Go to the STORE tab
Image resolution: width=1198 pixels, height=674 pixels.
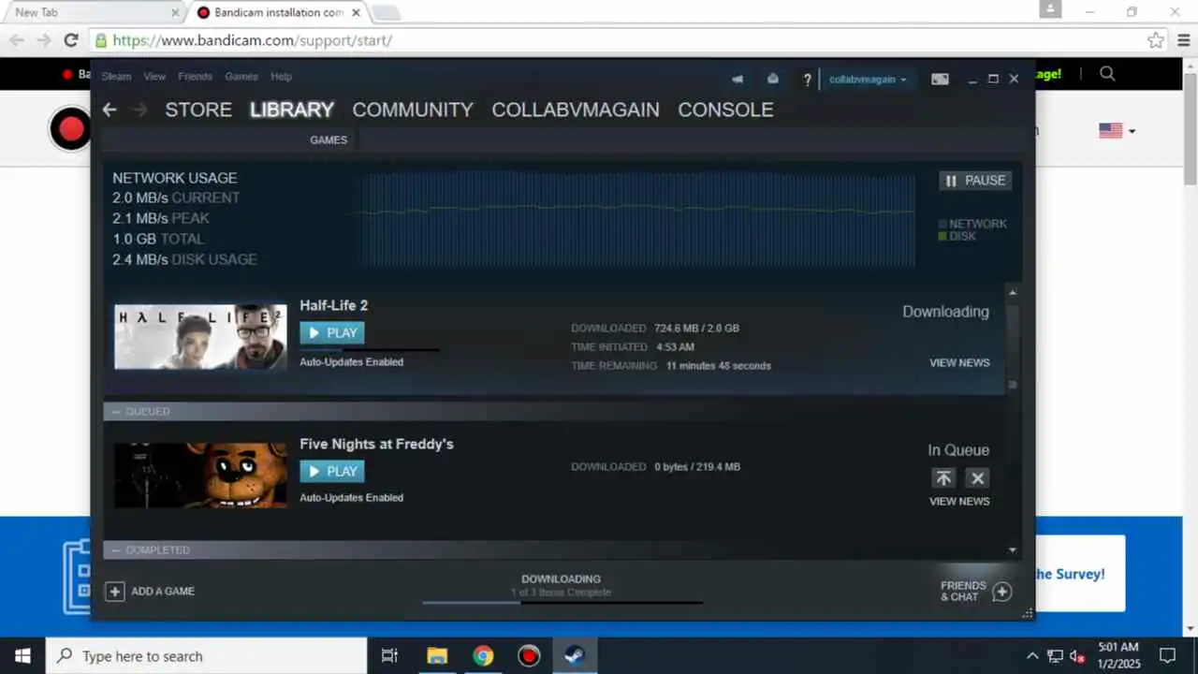198,110
